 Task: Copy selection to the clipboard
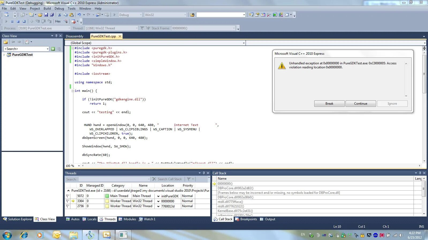point(65,15)
